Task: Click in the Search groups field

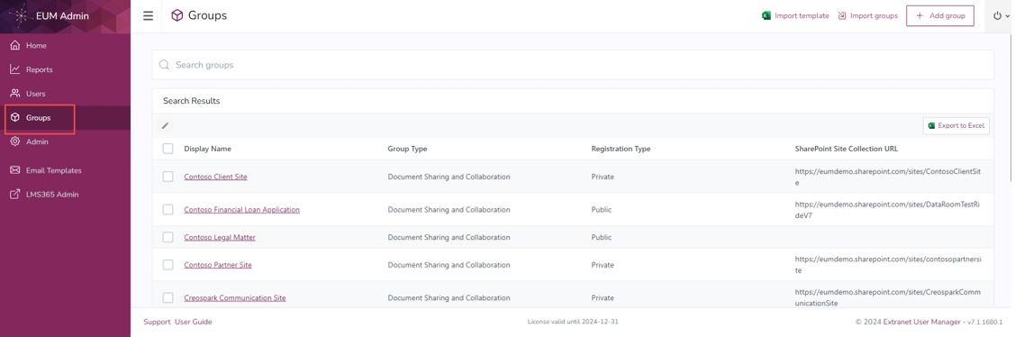Action: (573, 65)
